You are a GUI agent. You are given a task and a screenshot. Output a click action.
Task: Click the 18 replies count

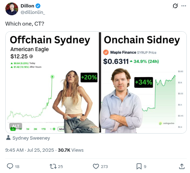coord(17,167)
